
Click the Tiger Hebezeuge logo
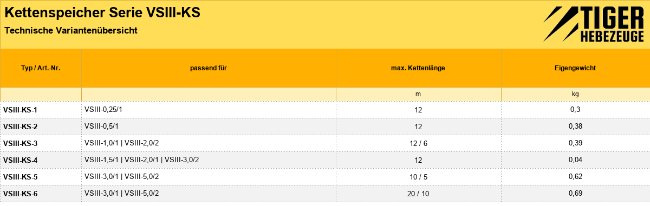[x=593, y=24]
